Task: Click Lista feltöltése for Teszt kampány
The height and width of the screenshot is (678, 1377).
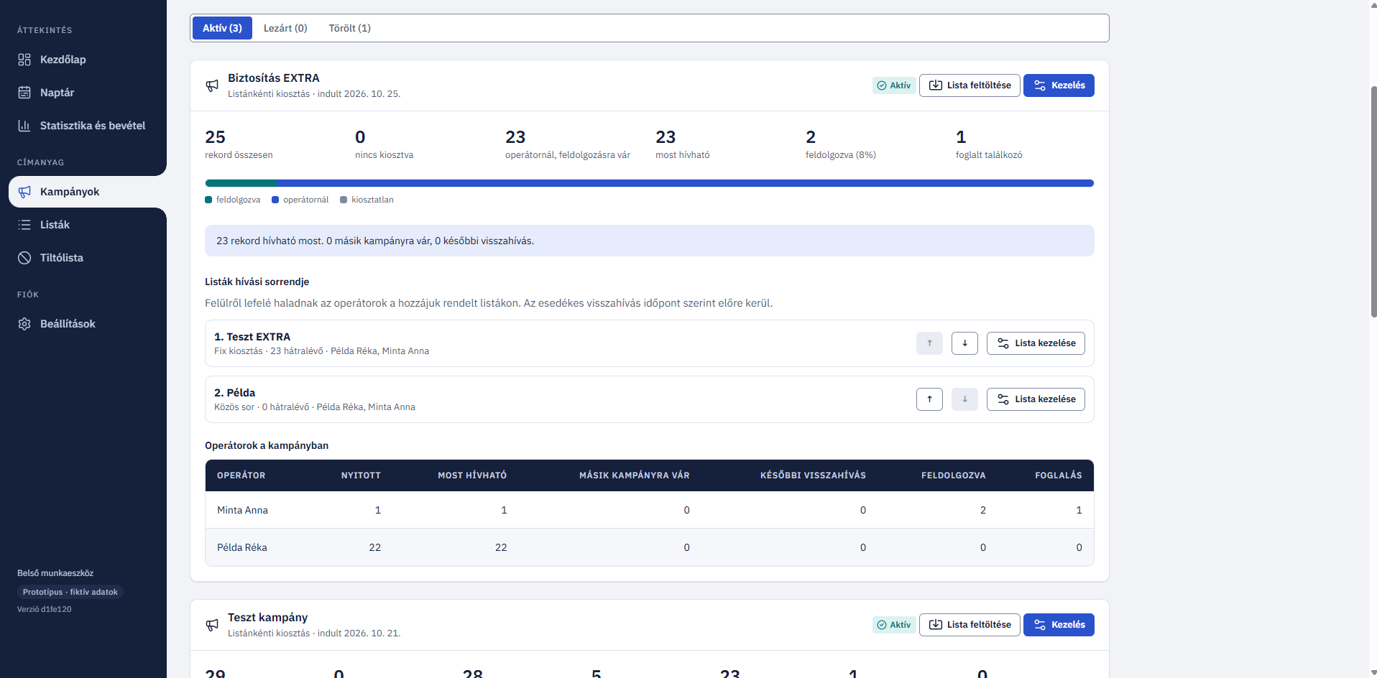Action: point(970,625)
